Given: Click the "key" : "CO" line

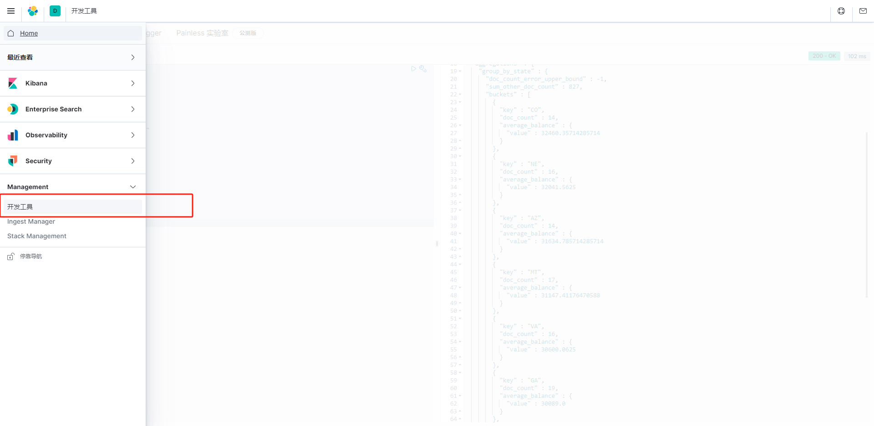Looking at the screenshot, I should pyautogui.click(x=522, y=110).
